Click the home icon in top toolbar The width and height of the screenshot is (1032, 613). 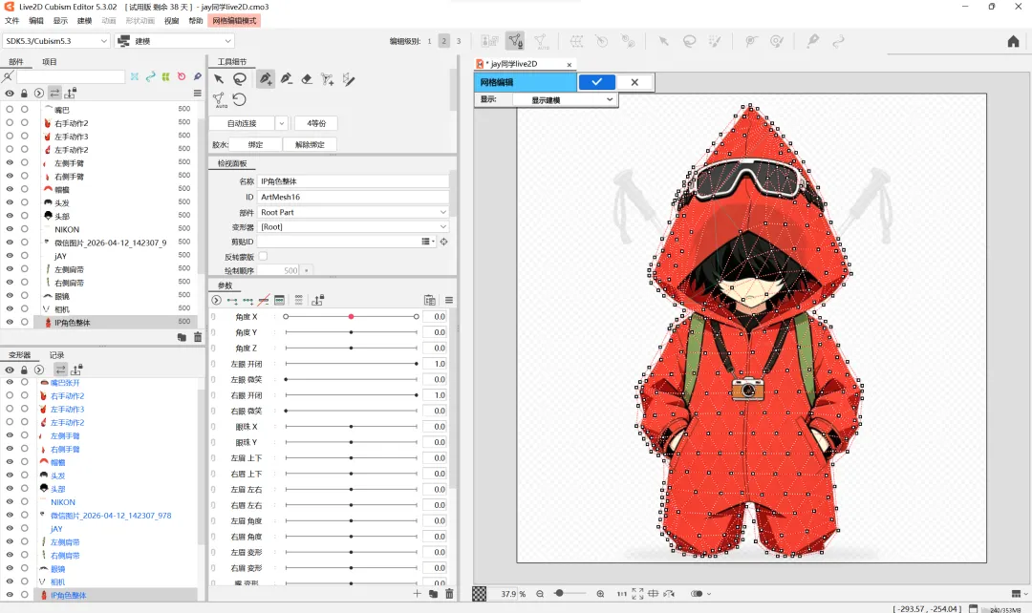coord(1013,41)
